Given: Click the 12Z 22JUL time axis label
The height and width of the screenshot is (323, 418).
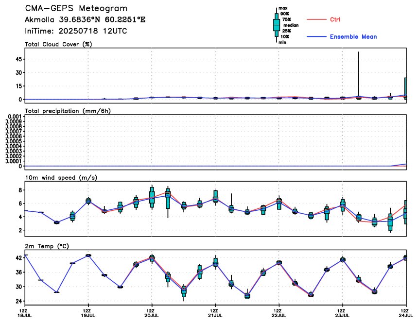Looking at the screenshot, I should (x=279, y=313).
